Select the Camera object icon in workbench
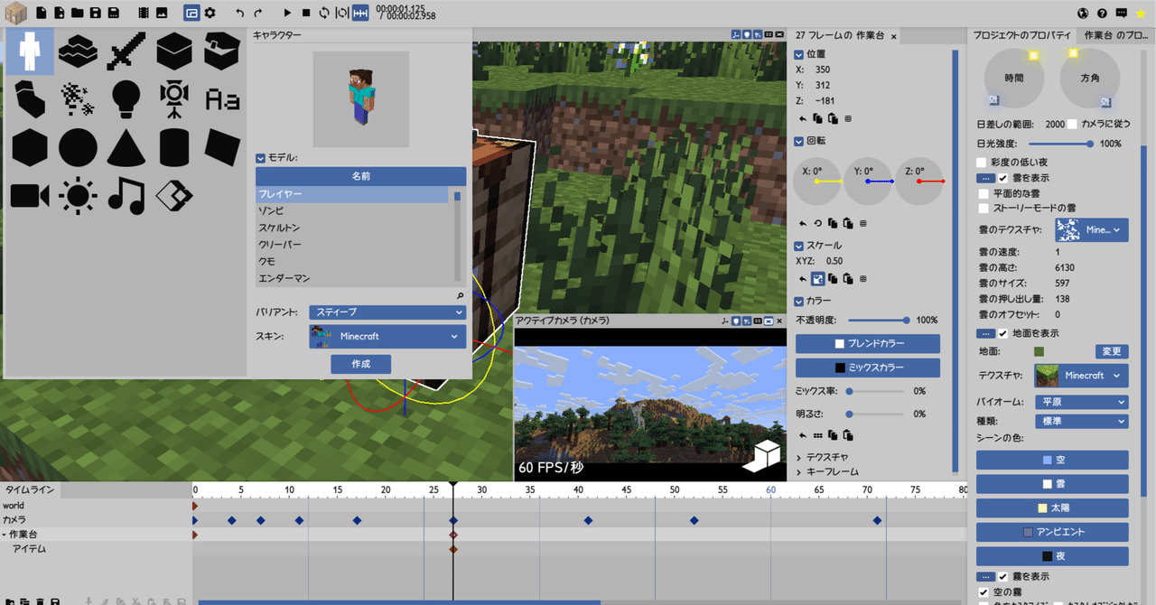 30,195
